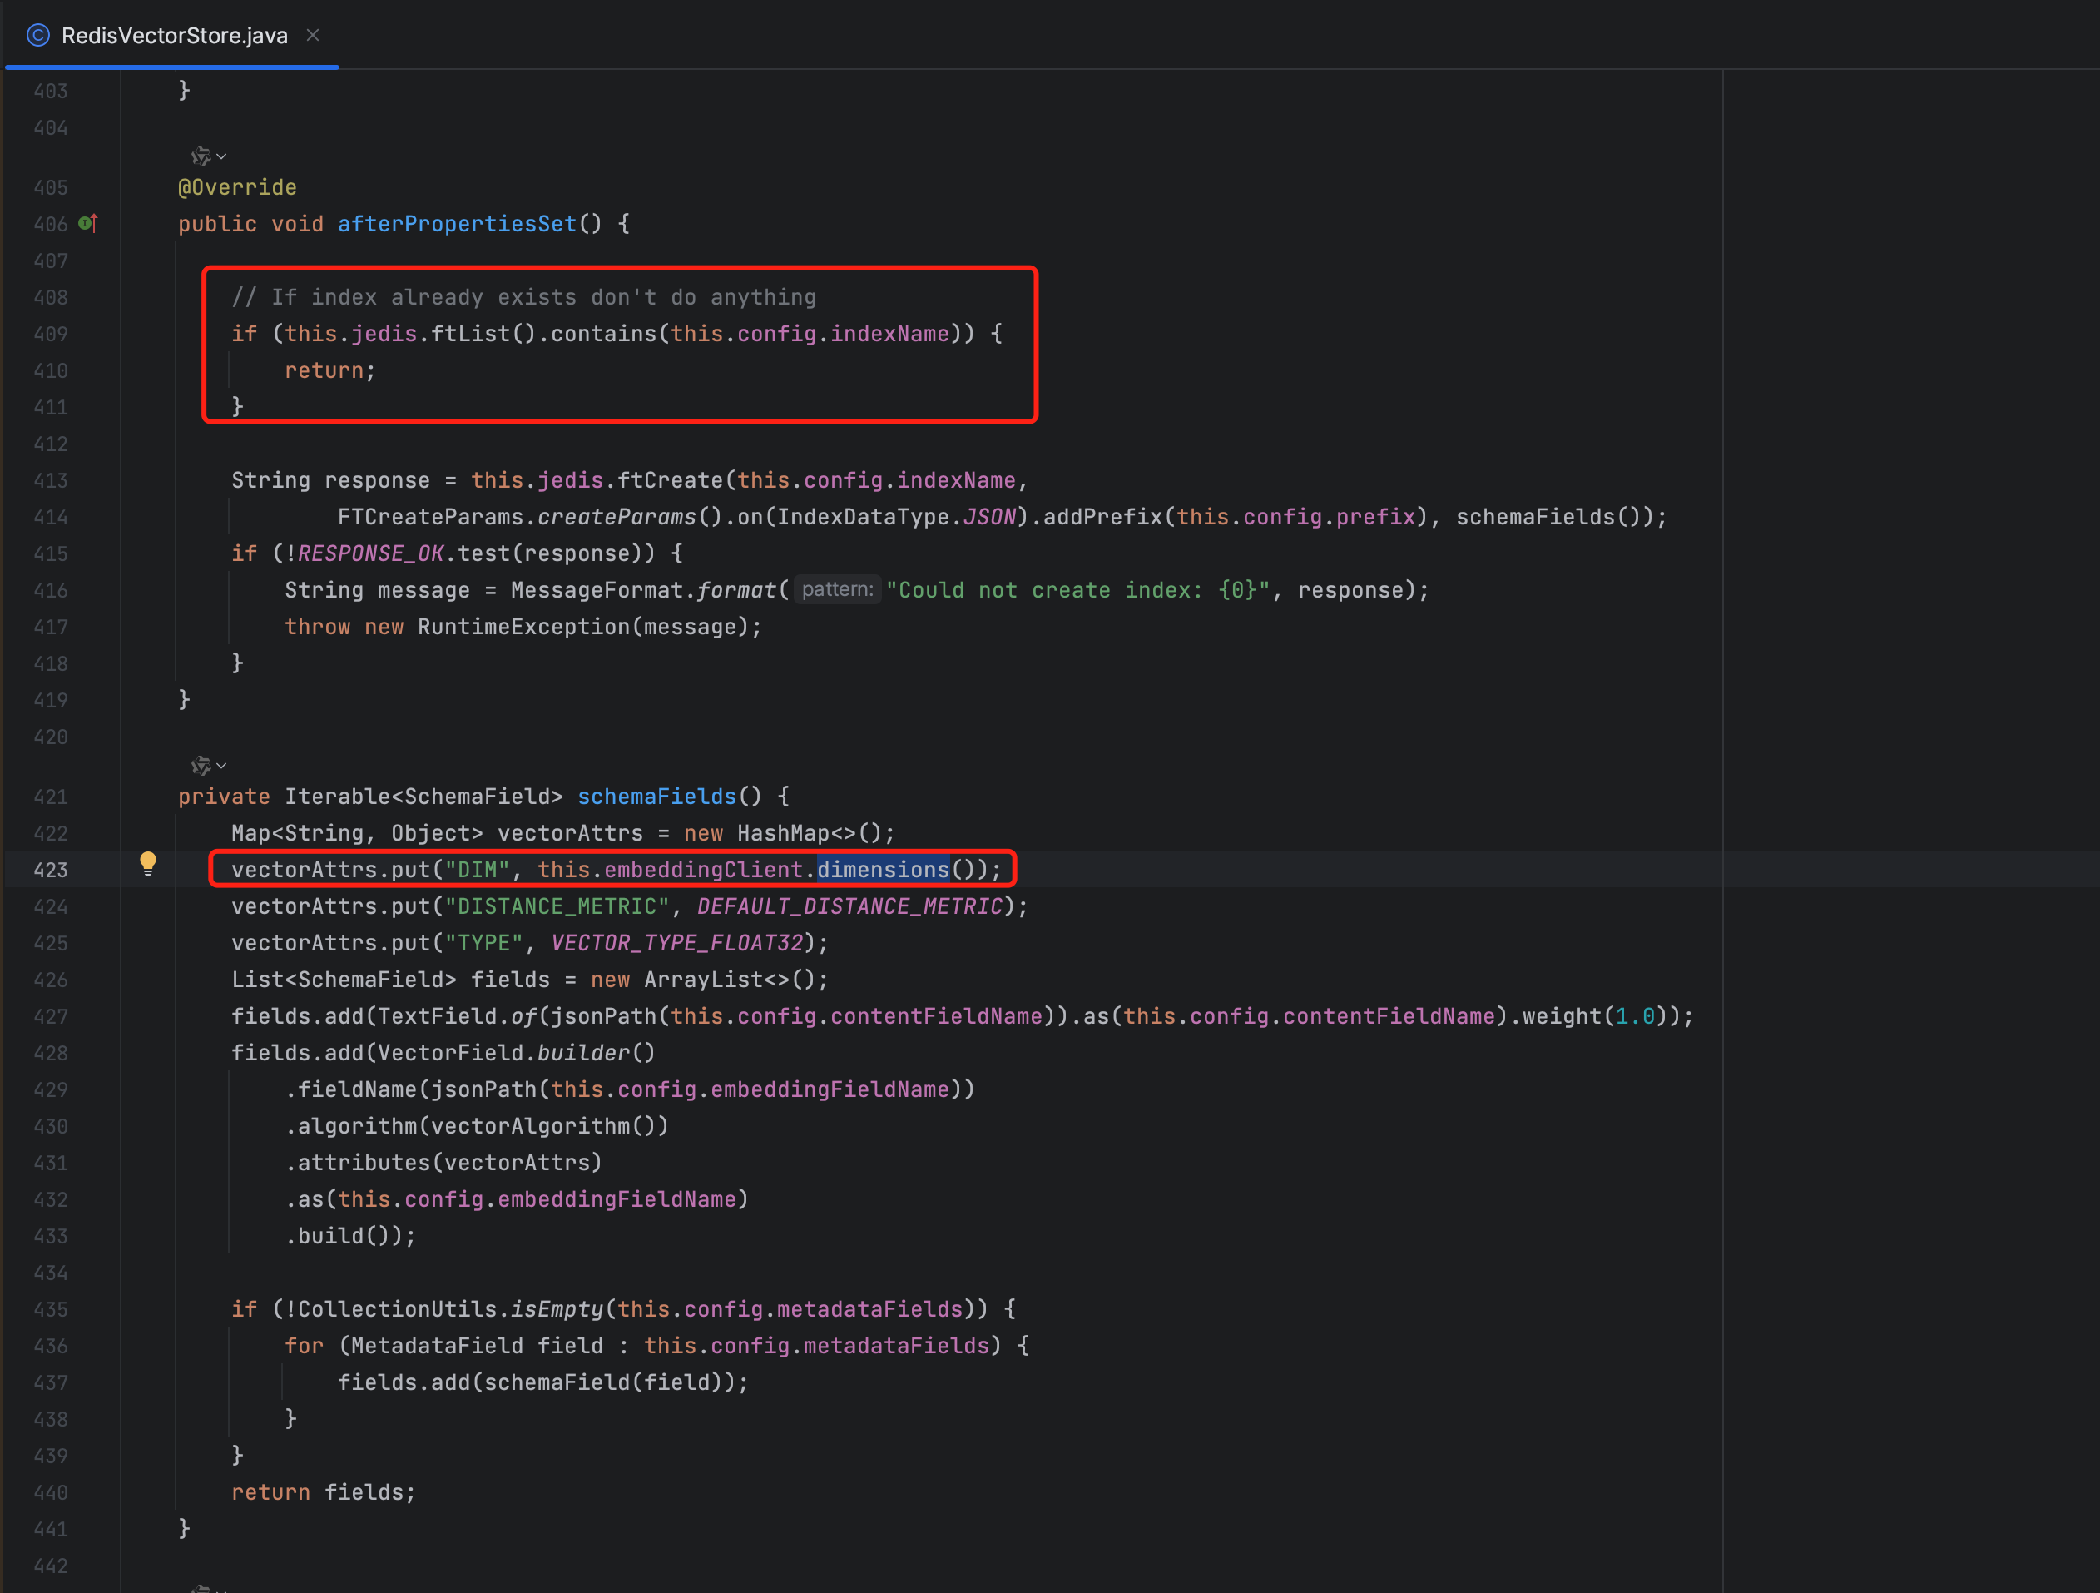Click the @Override annotation
2100x1593 pixels.
(x=237, y=187)
